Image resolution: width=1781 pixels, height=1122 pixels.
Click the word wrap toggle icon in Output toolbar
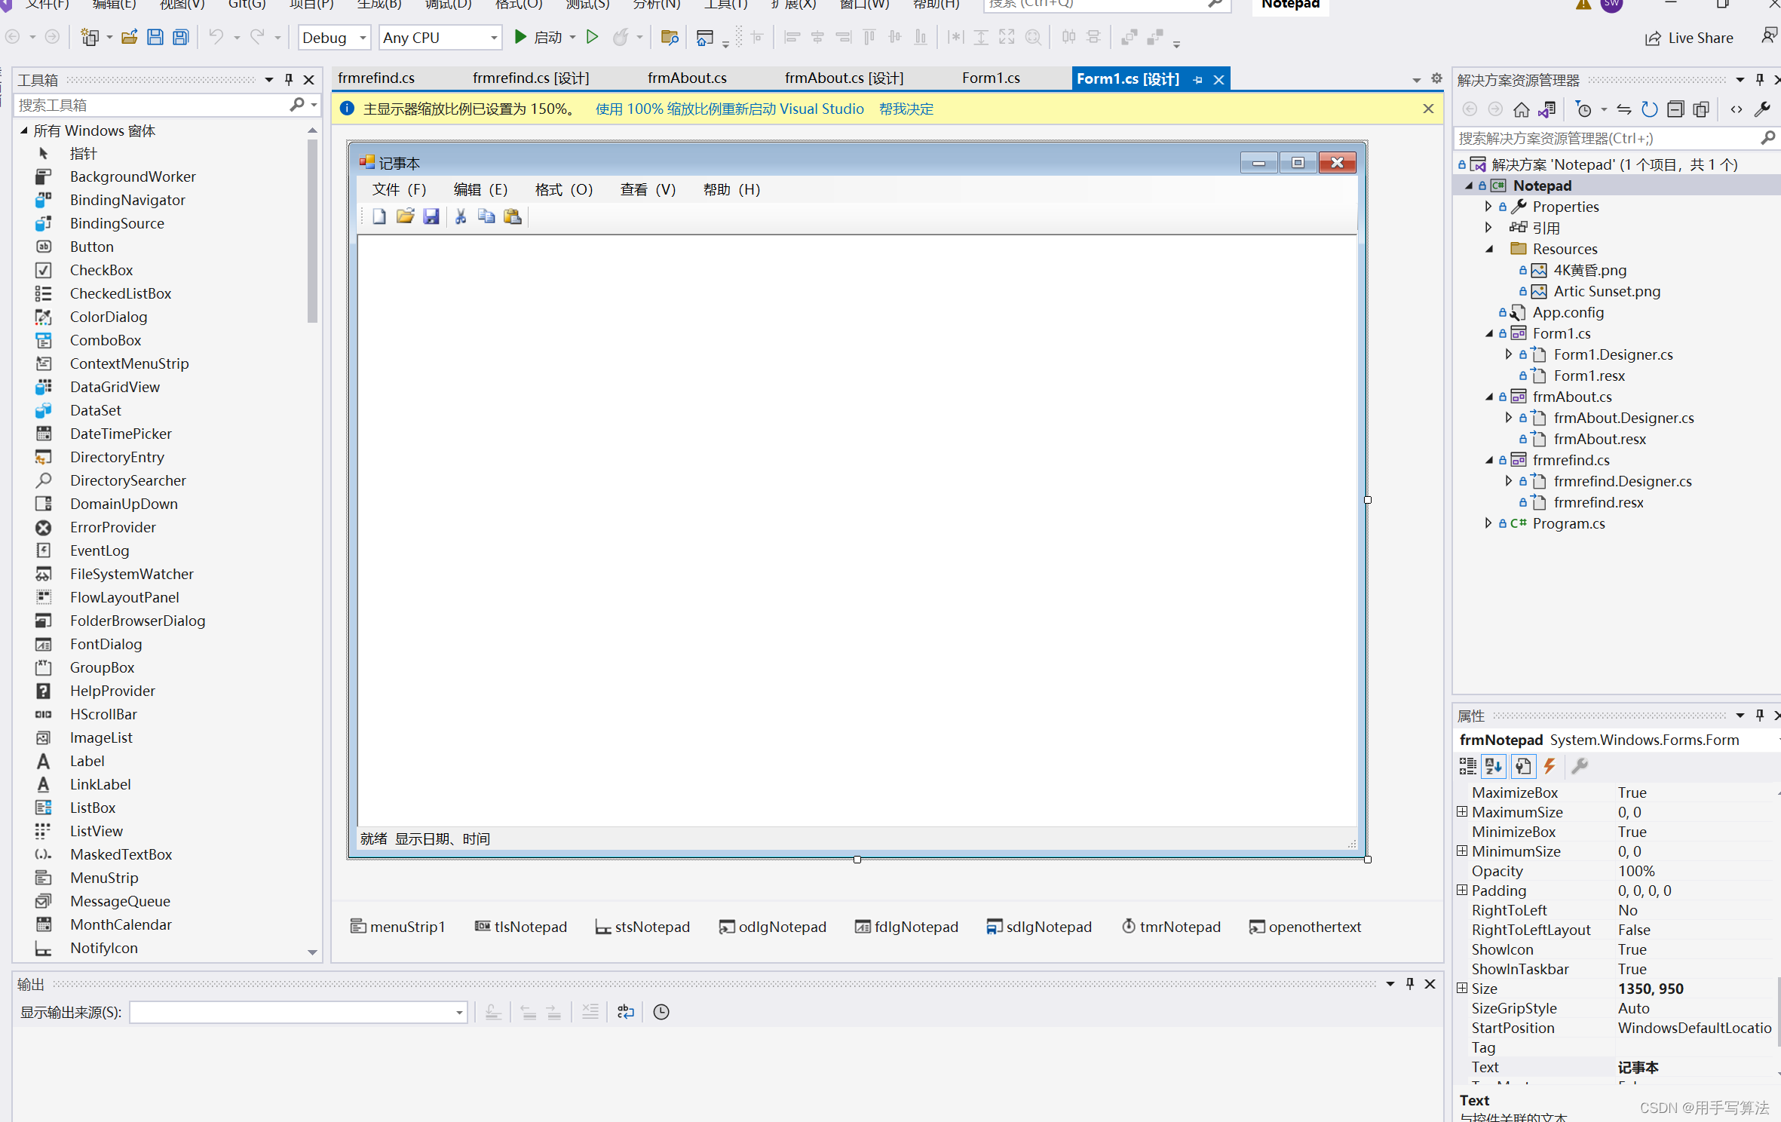pos(626,1012)
